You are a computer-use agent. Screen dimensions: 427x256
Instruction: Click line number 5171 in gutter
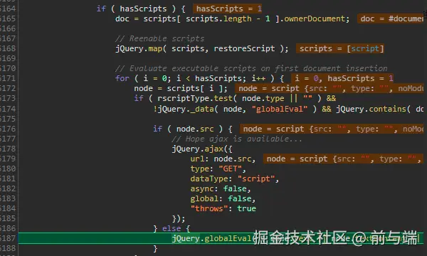tap(8, 78)
